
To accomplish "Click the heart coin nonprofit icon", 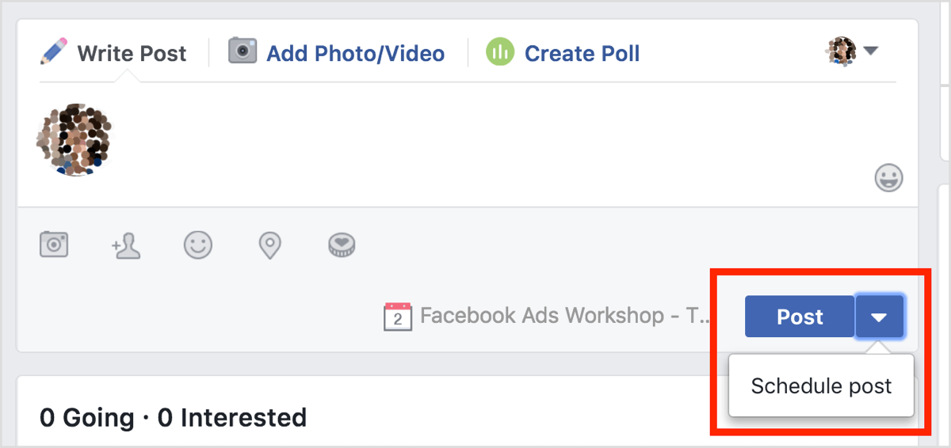I will click(342, 245).
